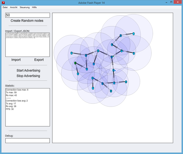Viewport: 183px width, 154px height.
Task: Open the Datei menu
Action: click(5, 8)
